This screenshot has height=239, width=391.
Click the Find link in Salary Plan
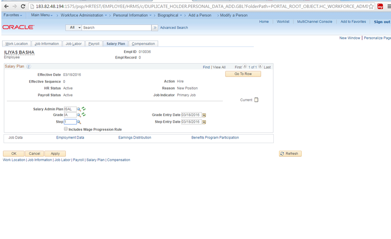(x=206, y=67)
